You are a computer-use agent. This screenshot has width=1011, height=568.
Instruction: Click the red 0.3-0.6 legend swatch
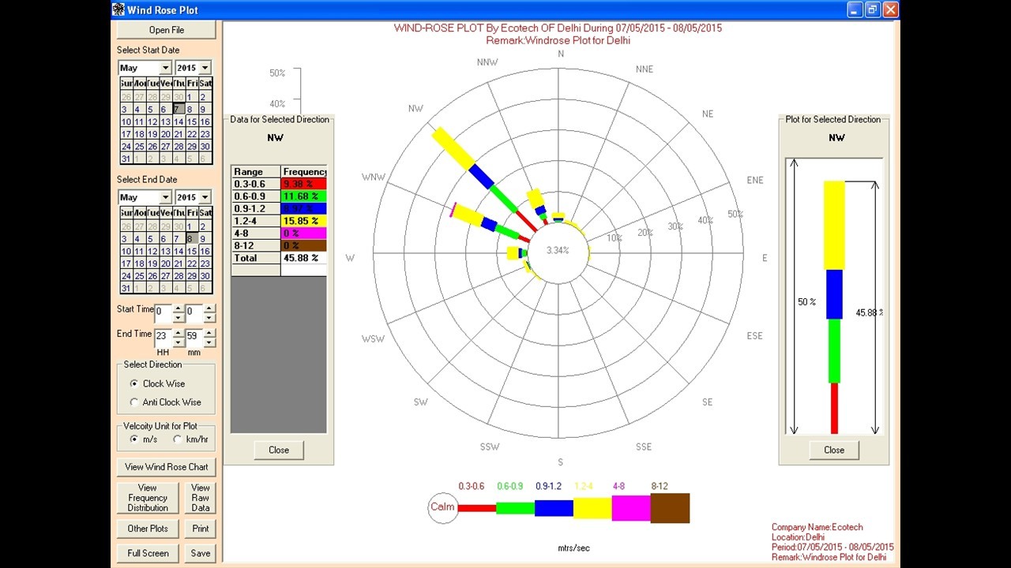coord(477,508)
